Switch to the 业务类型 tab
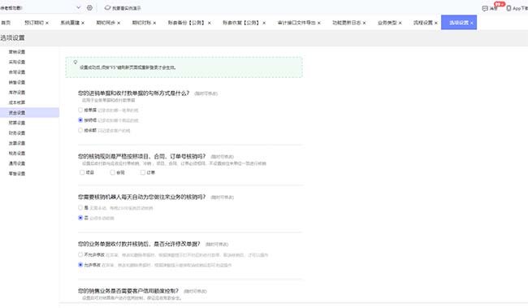 (387, 23)
